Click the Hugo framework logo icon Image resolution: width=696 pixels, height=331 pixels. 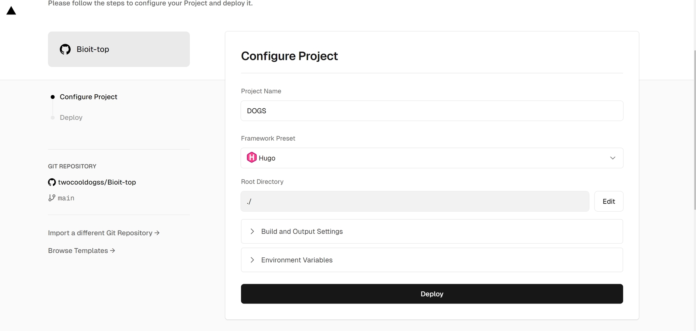click(x=252, y=158)
